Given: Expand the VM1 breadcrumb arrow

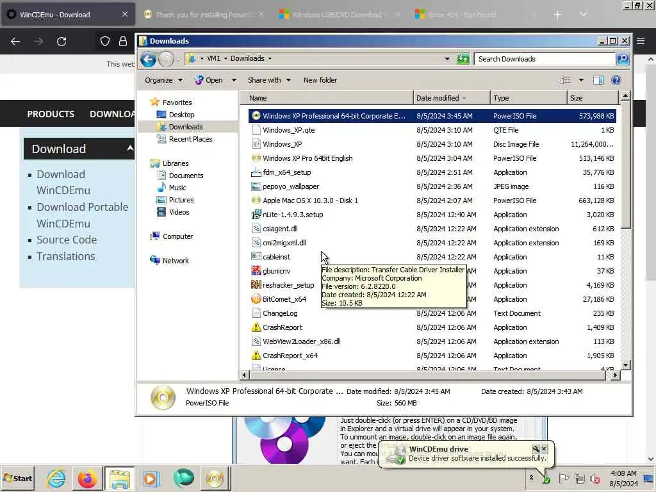Looking at the screenshot, I should coord(226,58).
